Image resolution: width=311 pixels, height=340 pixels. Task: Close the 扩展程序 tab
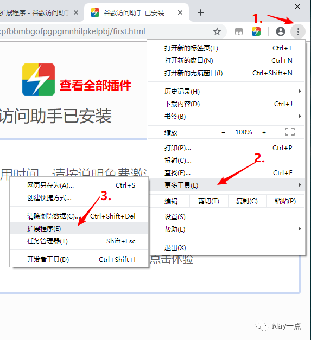[x=76, y=12]
